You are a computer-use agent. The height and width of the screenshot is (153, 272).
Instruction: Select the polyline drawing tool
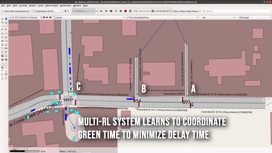tap(2, 63)
